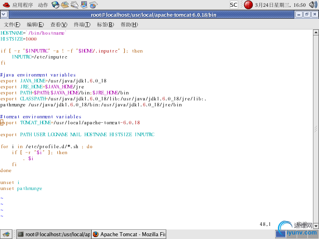Launch the web browser globe icon
Screen dimensions: 319x239
(x=55, y=5)
